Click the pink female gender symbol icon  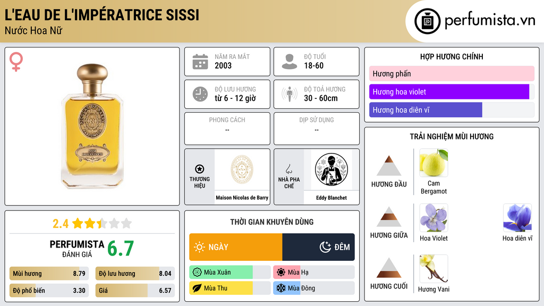(16, 62)
